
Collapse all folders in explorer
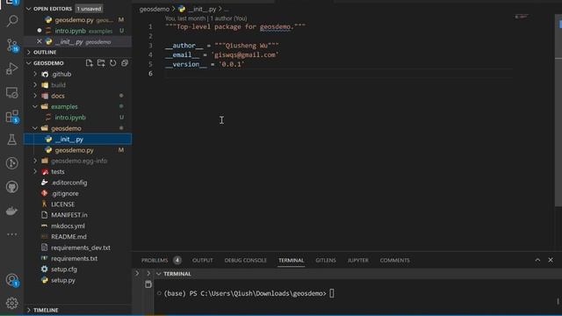[125, 63]
